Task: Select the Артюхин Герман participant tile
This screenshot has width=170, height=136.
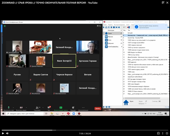Action: click(88, 61)
